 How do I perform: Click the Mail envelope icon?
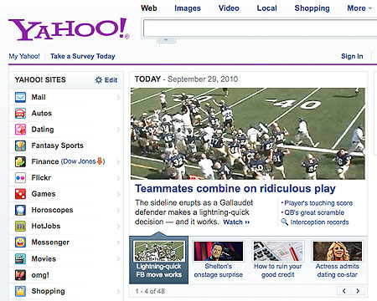(x=20, y=97)
